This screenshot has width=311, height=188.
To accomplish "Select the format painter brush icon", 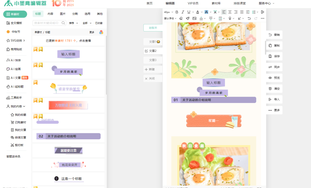I will point(187,18).
